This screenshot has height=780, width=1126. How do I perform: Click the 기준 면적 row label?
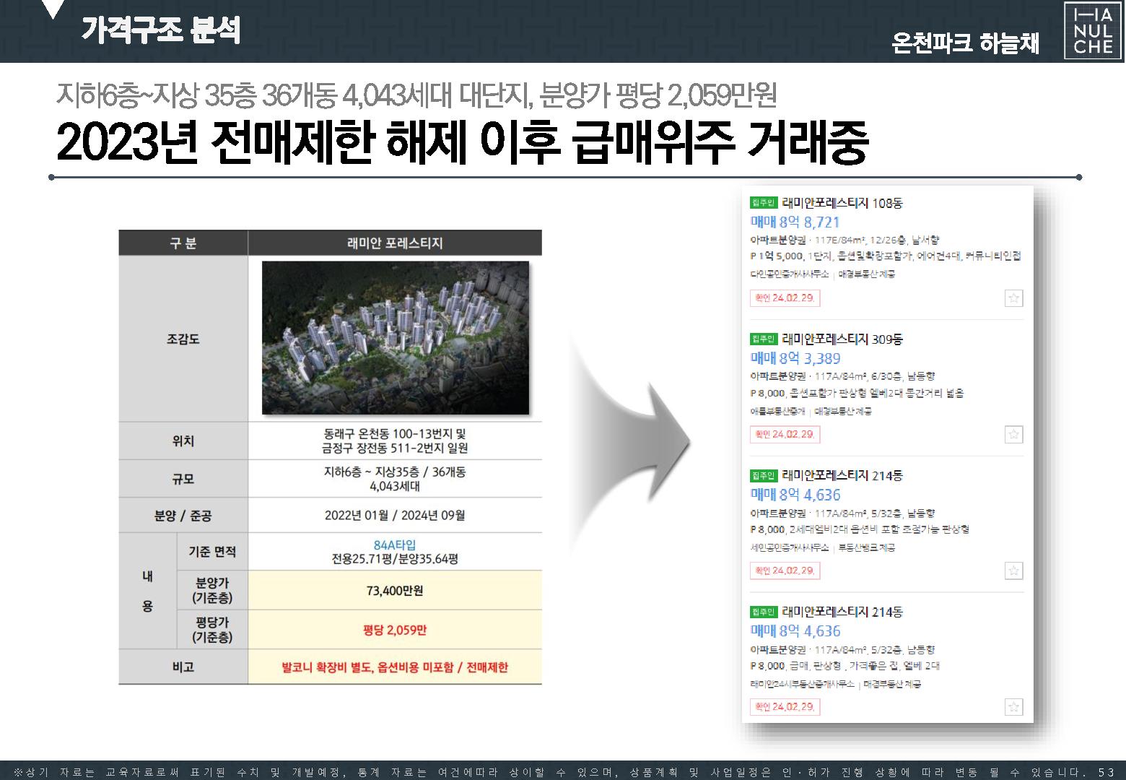pyautogui.click(x=212, y=552)
